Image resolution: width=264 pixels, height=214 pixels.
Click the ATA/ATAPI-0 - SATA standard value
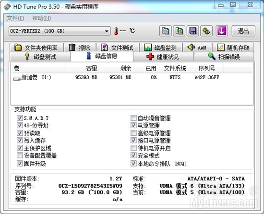tap(216, 178)
